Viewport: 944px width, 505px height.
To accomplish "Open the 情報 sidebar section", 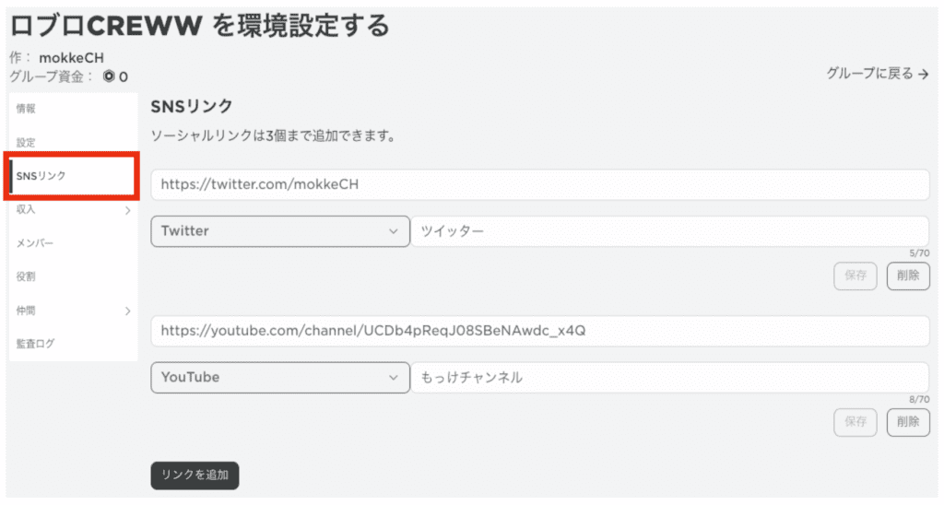I will click(26, 109).
